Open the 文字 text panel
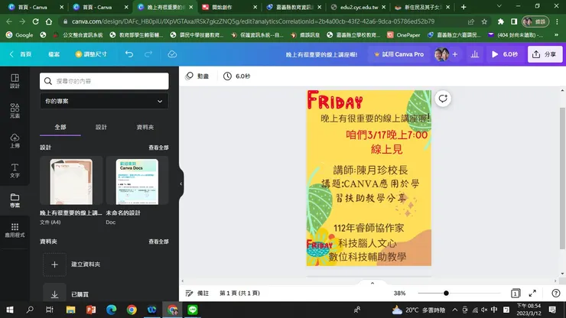566x318 pixels. 15,170
